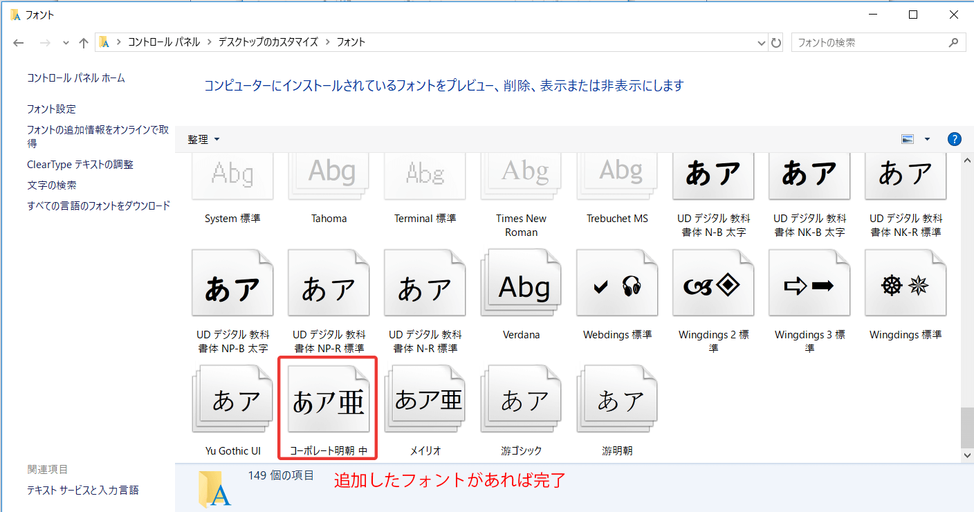Open the address bar history dropdown
Screen dimensions: 974x512
point(762,42)
